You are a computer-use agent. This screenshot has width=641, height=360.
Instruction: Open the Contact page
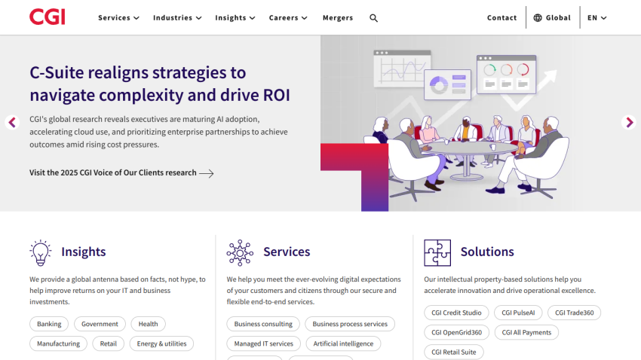tap(501, 17)
